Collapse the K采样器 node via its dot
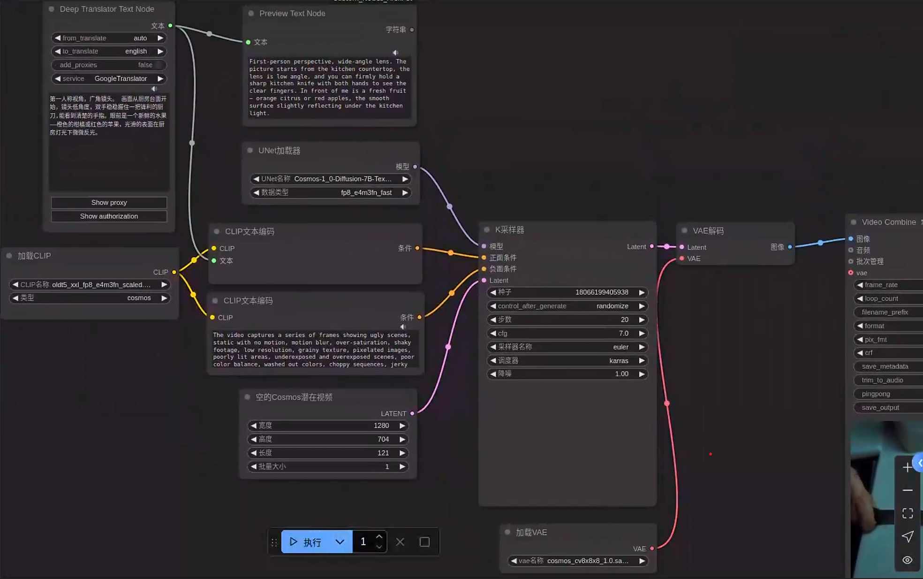Screen dimensions: 923x579 487,230
